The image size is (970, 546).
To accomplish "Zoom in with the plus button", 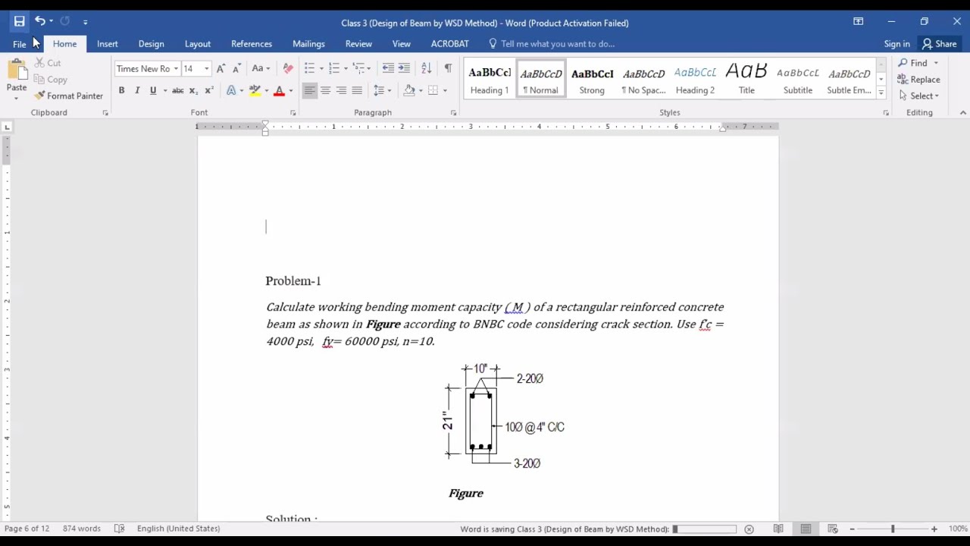I will coord(934,529).
